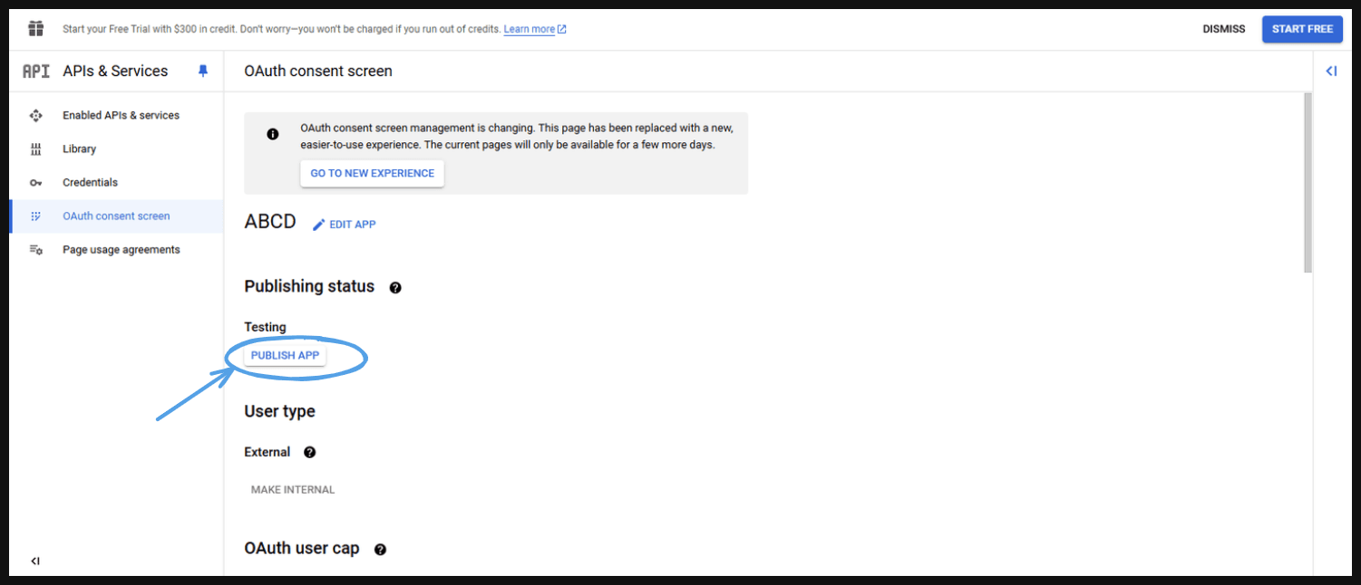Click the ABCD app name
The width and height of the screenshot is (1361, 585).
tap(270, 222)
